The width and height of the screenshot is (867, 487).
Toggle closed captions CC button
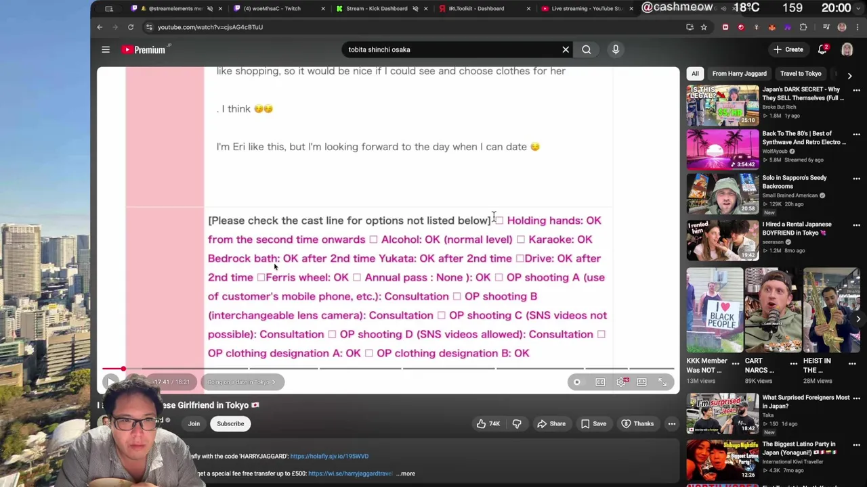pyautogui.click(x=600, y=382)
